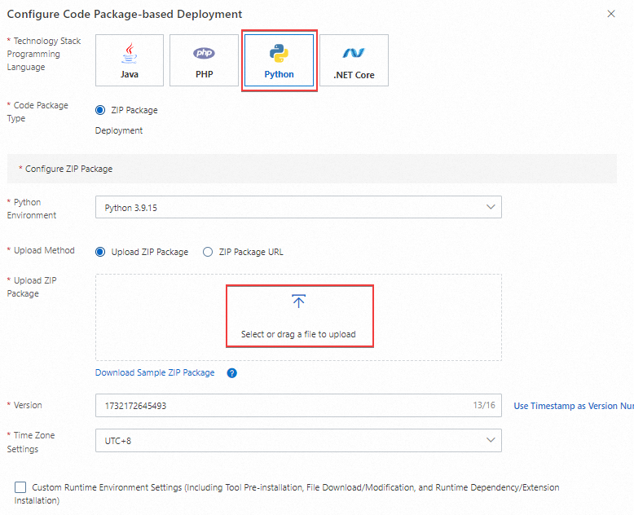Viewport: 634px width, 515px height.
Task: Click the Configure ZIP Package section header
Action: (69, 169)
